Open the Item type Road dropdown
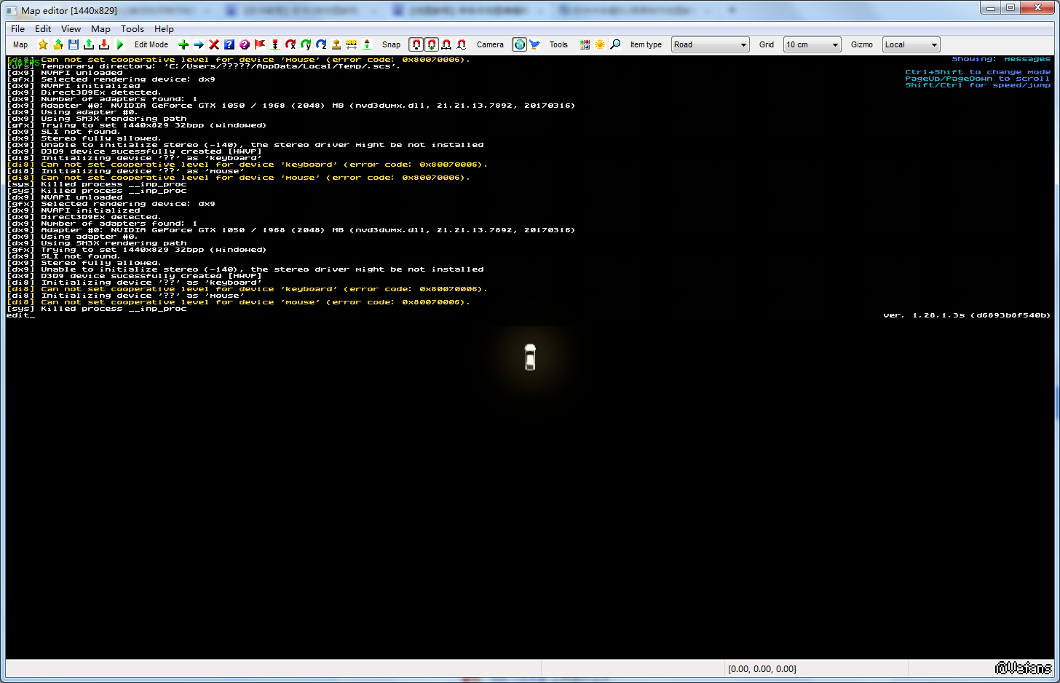 [x=710, y=44]
